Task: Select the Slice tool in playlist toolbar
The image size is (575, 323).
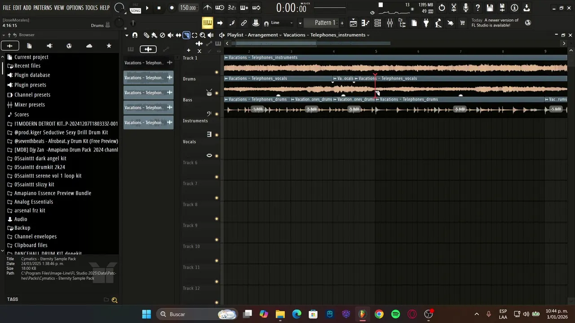Action: point(186,35)
